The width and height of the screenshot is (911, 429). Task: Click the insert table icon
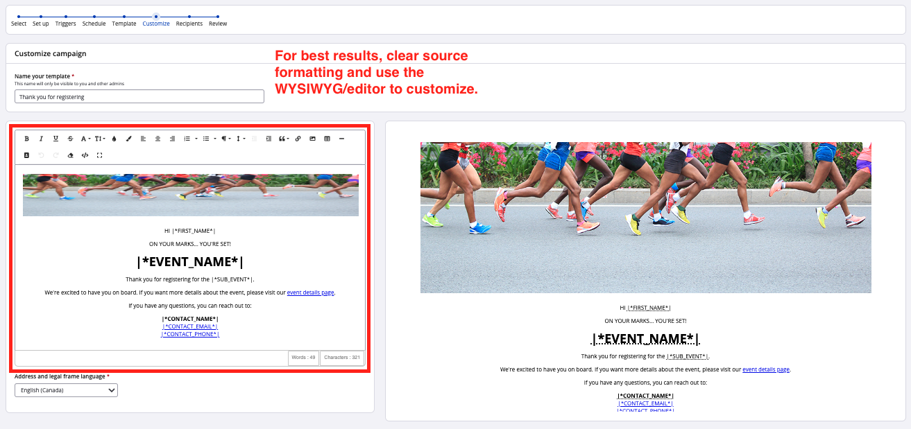tap(327, 139)
